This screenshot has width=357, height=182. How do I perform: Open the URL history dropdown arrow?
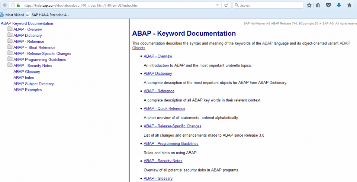[x=217, y=5]
